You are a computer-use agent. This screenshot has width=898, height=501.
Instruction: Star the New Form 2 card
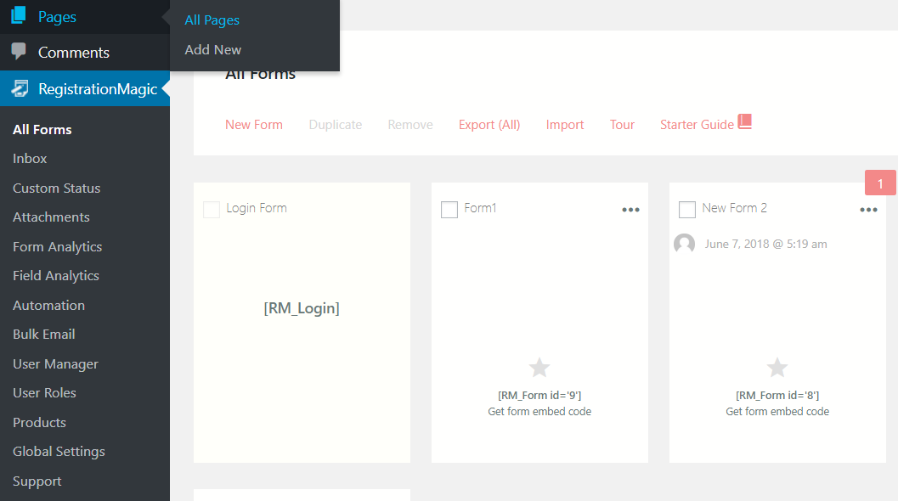(x=777, y=368)
